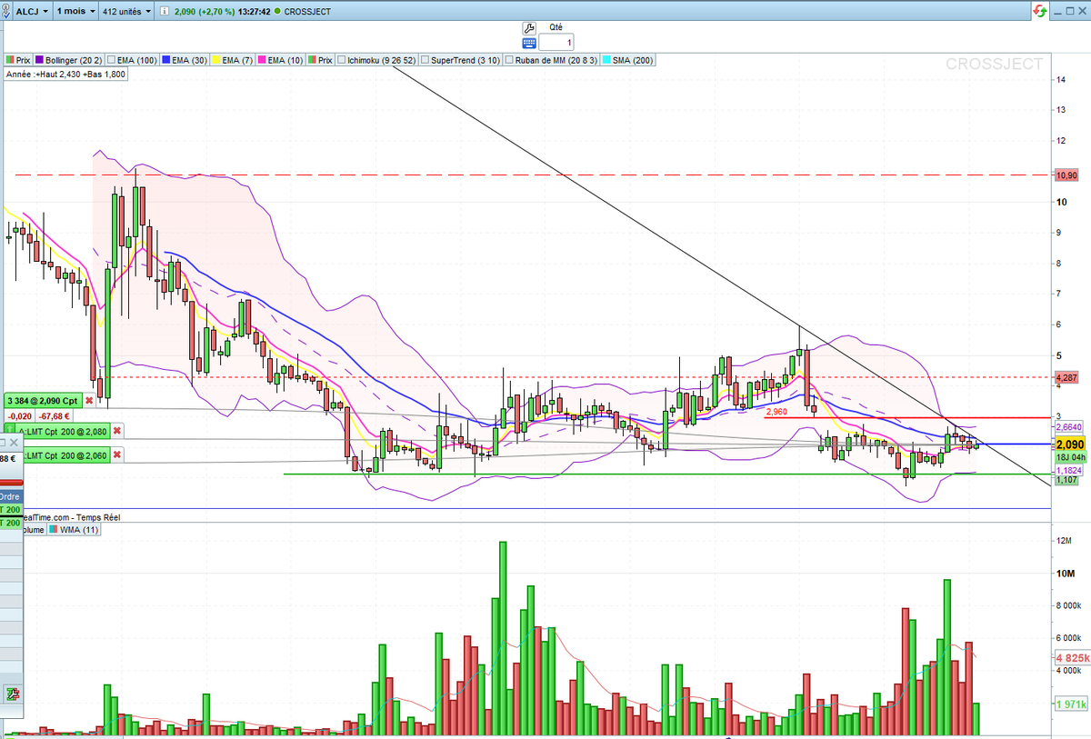Click the 4 825k volume average label
This screenshot has width=1091, height=739.
(x=1072, y=656)
